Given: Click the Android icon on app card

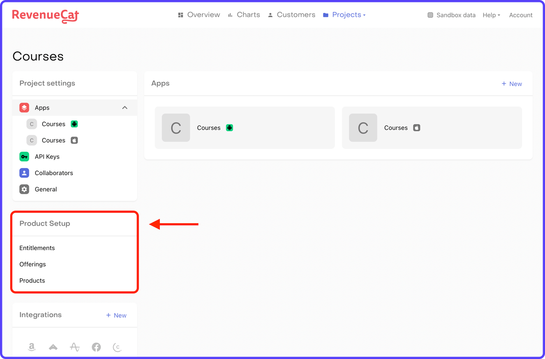Looking at the screenshot, I should point(229,128).
